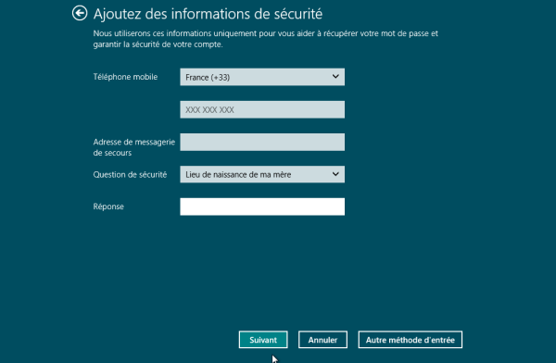Click the Suivant button

[263, 340]
